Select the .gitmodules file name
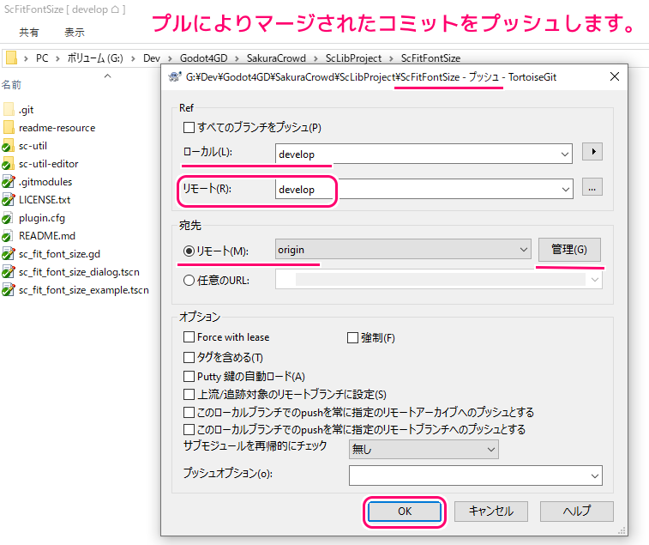Viewport: 649px width, 545px height. (45, 182)
